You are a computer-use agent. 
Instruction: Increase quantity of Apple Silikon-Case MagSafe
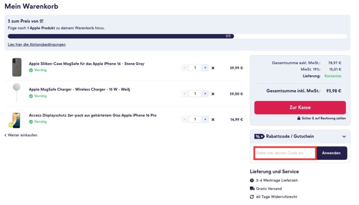pyautogui.click(x=205, y=68)
